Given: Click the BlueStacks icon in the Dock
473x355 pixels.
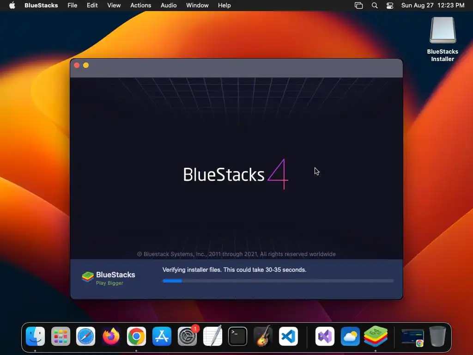Looking at the screenshot, I should [x=376, y=336].
